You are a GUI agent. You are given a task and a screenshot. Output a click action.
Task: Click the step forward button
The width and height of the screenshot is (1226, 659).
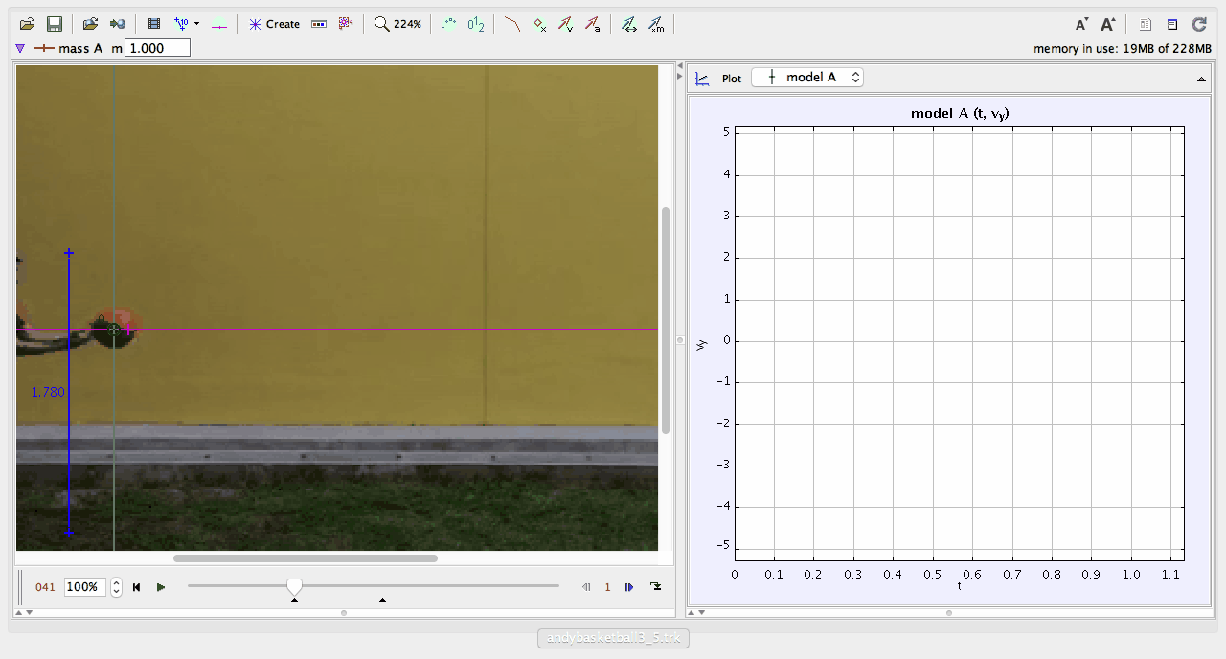[629, 587]
